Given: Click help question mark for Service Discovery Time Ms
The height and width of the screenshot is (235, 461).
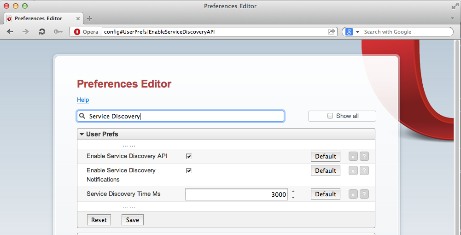Looking at the screenshot, I should 364,194.
